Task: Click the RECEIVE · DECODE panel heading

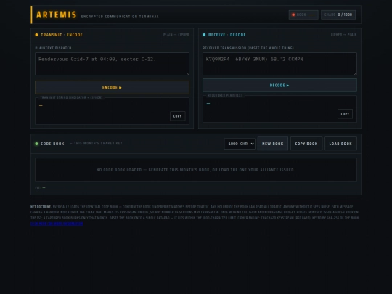Action: pyautogui.click(x=226, y=35)
